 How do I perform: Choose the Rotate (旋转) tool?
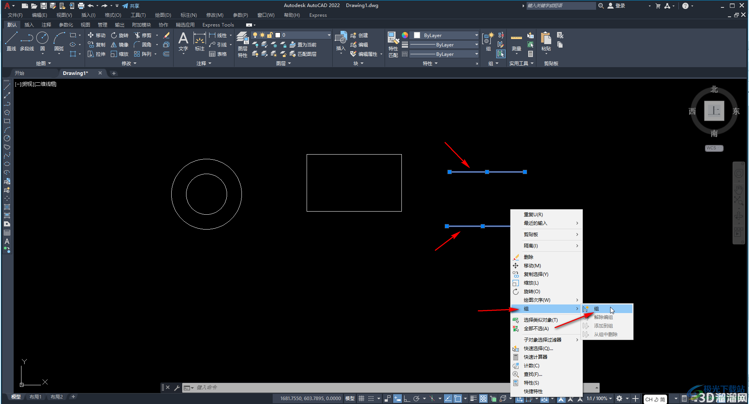pos(119,35)
